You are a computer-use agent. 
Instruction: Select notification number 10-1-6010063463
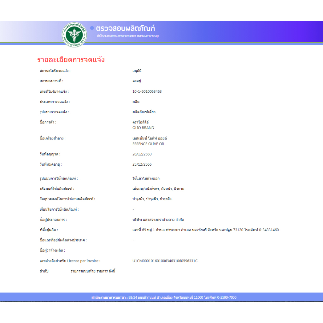[147, 91]
